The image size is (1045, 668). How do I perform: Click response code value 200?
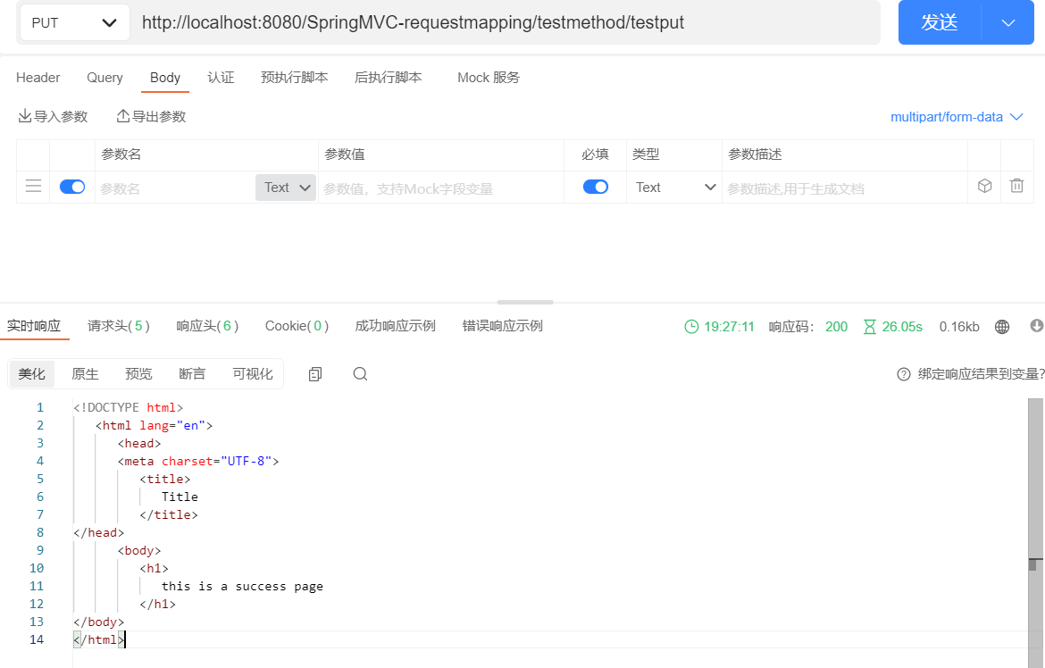click(836, 327)
